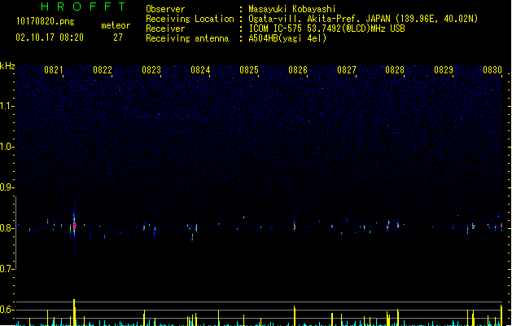
Task: Click the 'meteor' label
Action: tap(116, 25)
